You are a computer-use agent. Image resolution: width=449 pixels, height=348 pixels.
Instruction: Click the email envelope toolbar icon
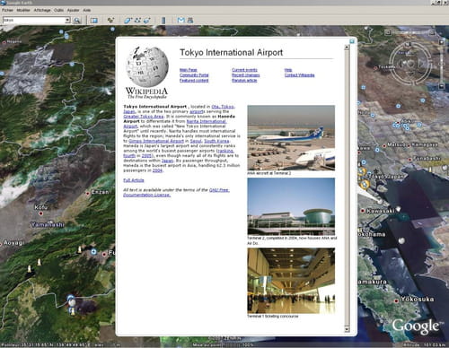pyautogui.click(x=180, y=21)
